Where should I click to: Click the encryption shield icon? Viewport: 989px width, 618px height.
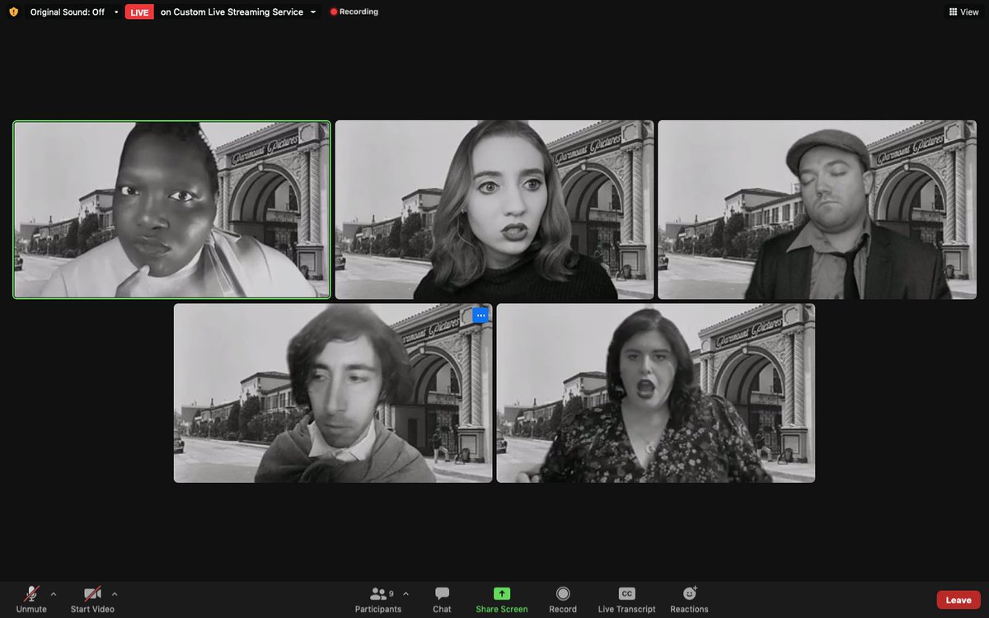pos(13,12)
